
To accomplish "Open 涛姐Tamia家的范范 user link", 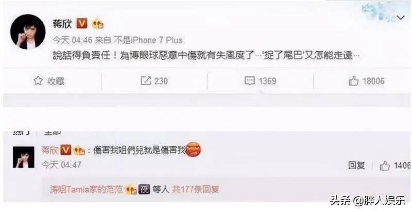I will (x=86, y=189).
